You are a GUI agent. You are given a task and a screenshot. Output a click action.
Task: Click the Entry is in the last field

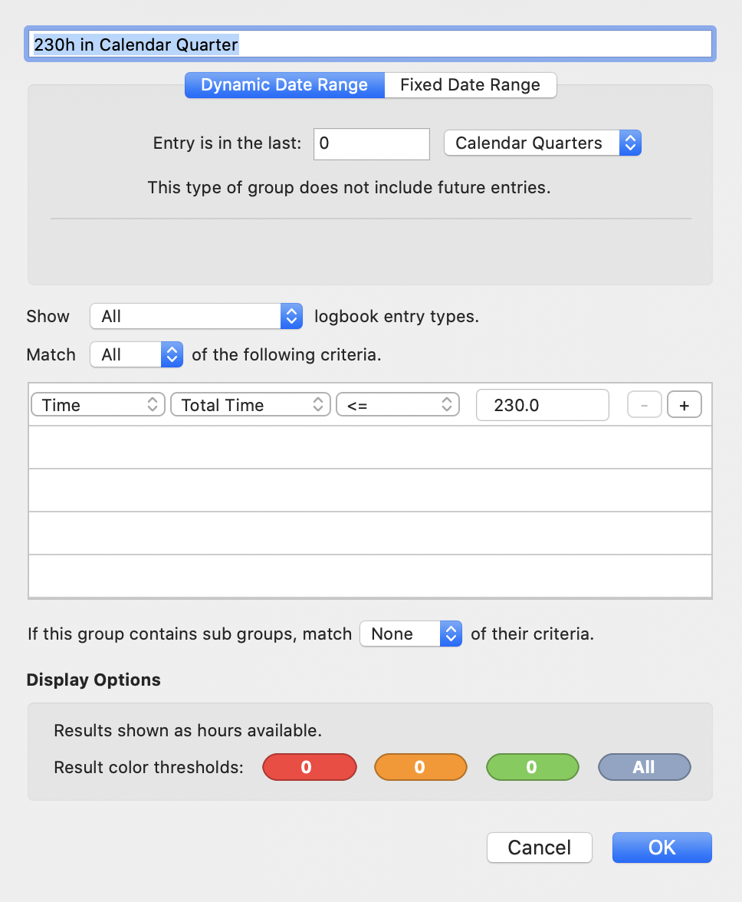click(x=371, y=144)
